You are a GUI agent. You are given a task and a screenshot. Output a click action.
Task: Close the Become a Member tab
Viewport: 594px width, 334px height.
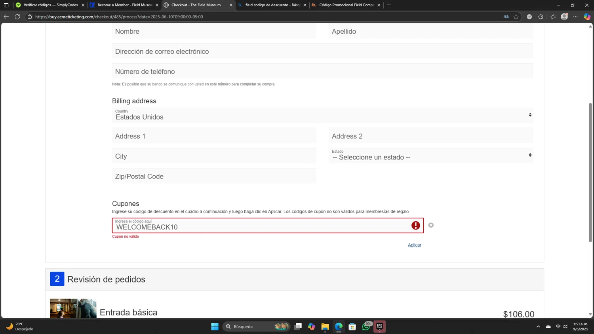click(157, 5)
